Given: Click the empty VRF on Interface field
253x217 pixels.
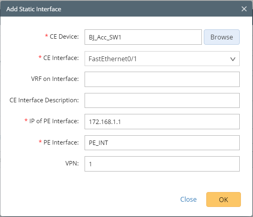Looking at the screenshot, I should coord(162,79).
